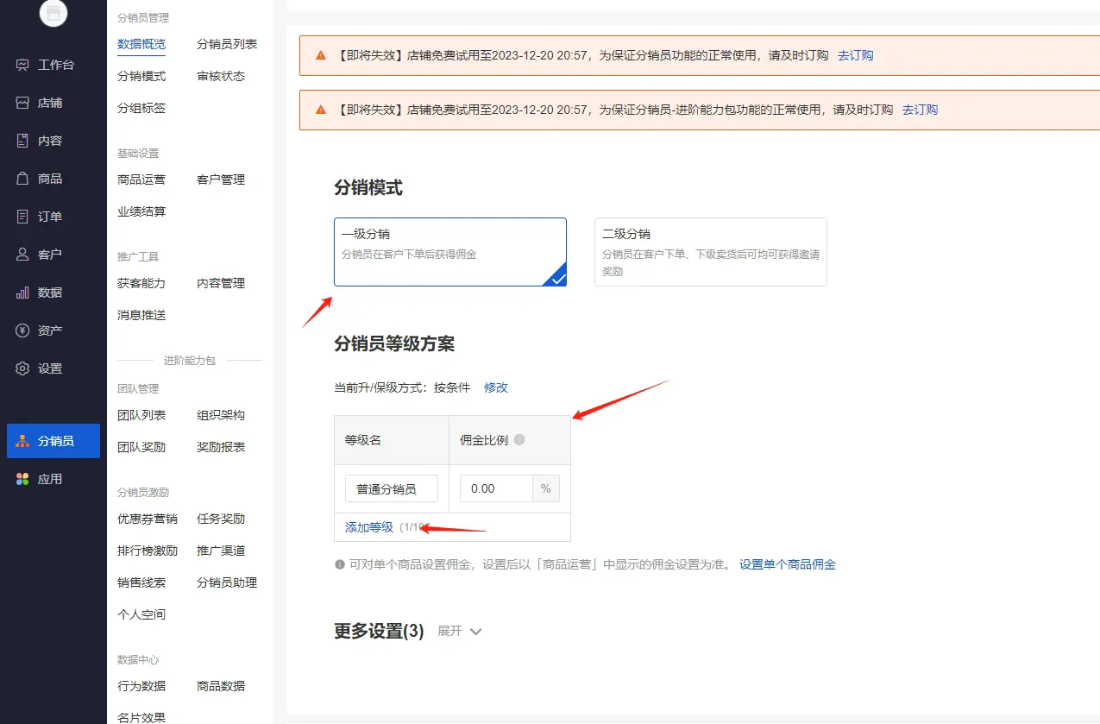1100x724 pixels.
Task: Open the 分销员列表 menu item
Action: [x=227, y=44]
